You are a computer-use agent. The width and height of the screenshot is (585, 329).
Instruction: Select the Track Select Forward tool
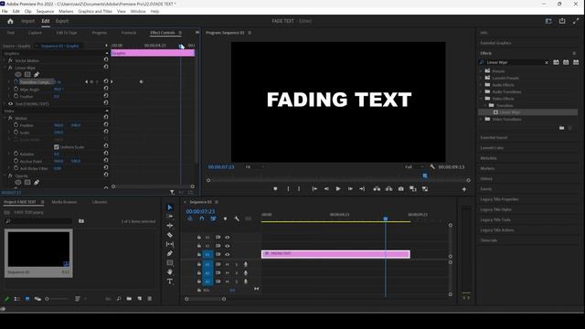coord(170,216)
